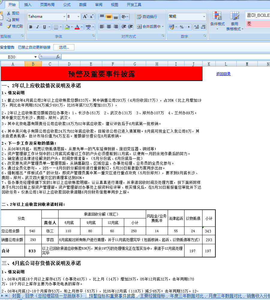
Task: Switch to the 开始 (Home) ribbon tab
Action: coord(12,4)
